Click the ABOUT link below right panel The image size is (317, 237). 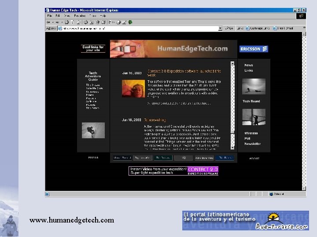point(254,158)
